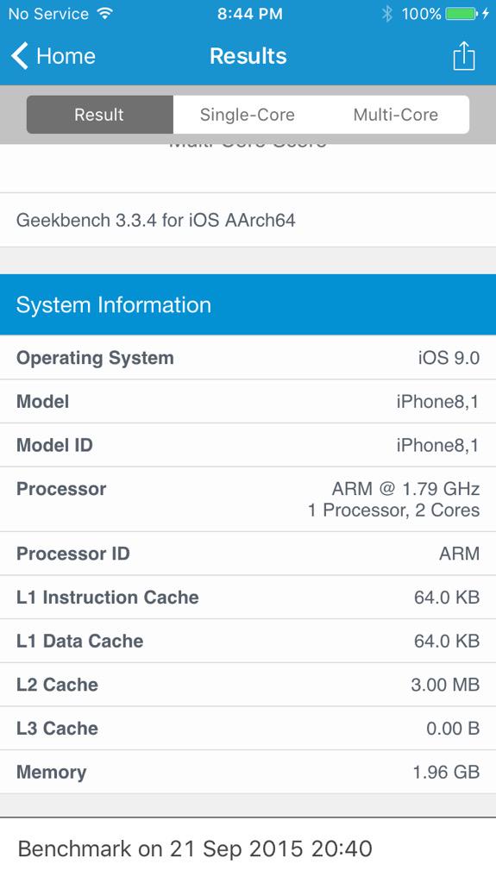The width and height of the screenshot is (496, 883).
Task: Tap the Processor ARM @ 1.79 GHz row
Action: click(248, 499)
